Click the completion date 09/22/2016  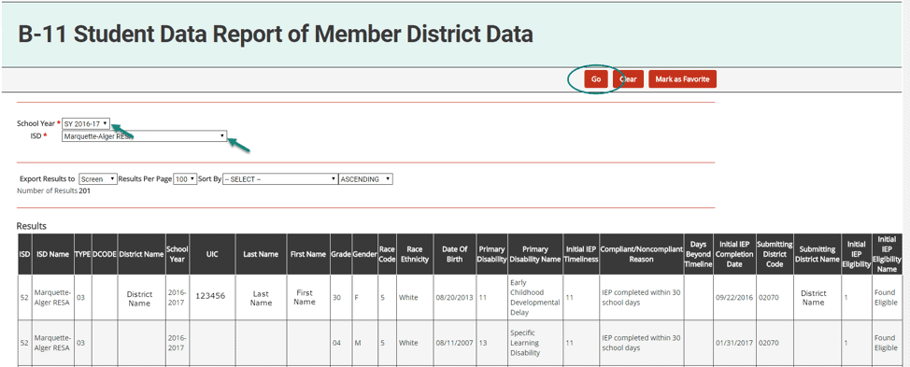click(x=734, y=297)
